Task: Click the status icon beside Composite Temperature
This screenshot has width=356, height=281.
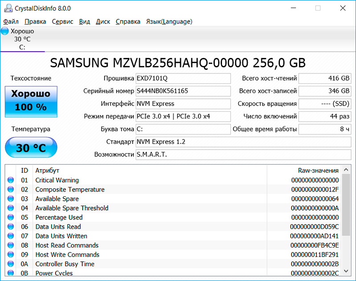Action: [x=11, y=190]
